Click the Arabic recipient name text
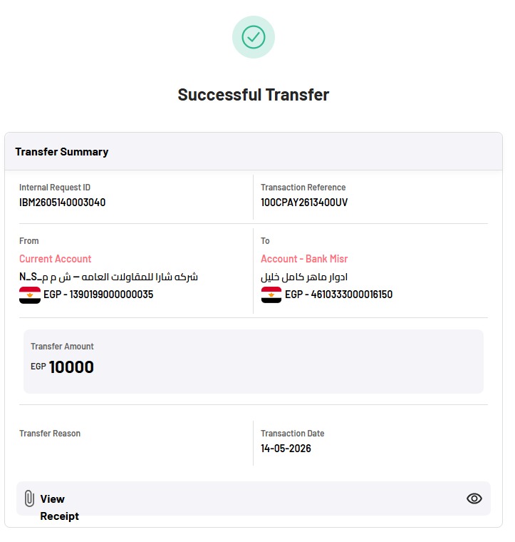 [x=304, y=277]
